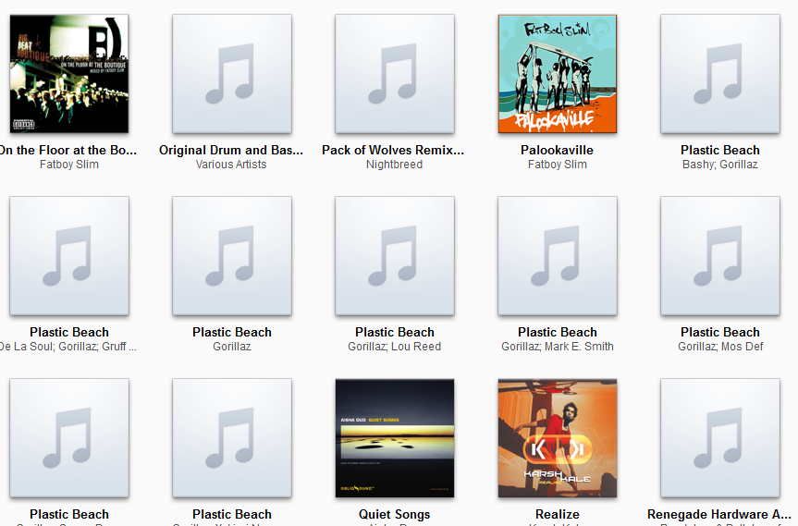Open music note artwork above Gorillaz; Mos Def
This screenshot has height=526, width=798.
(x=720, y=256)
